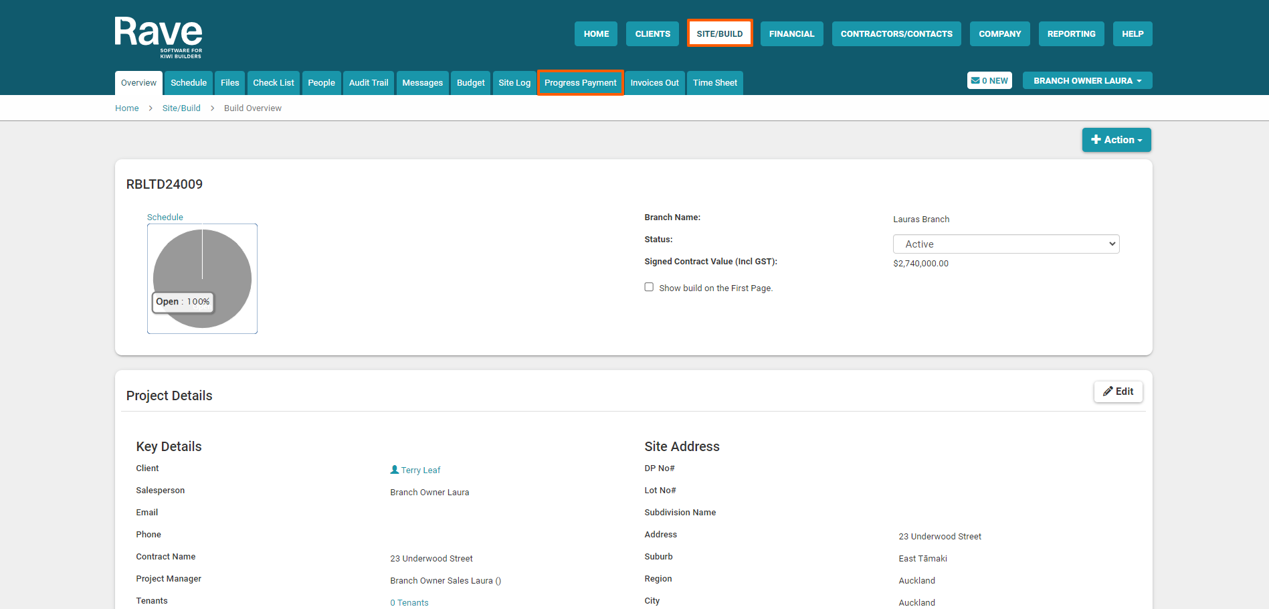Viewport: 1269px width, 609px height.
Task: Expand the Branch Owner Laura user menu
Action: pyautogui.click(x=1086, y=81)
